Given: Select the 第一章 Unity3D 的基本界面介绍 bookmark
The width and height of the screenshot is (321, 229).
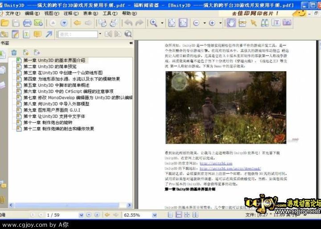Looking at the screenshot, I should (x=54, y=60).
